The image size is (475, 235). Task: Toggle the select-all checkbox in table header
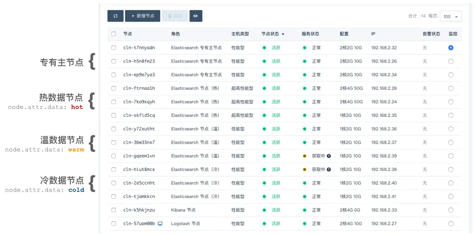click(114, 34)
